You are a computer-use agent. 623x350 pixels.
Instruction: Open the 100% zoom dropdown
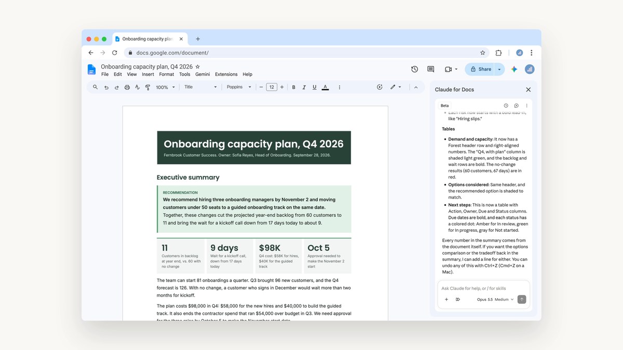click(x=166, y=87)
